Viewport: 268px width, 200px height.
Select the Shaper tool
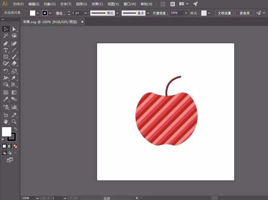point(6,63)
